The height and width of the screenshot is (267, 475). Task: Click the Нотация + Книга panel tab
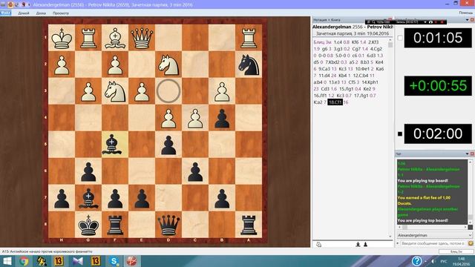click(327, 20)
